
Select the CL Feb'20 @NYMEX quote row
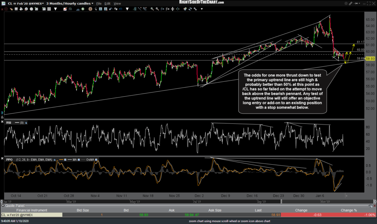point(31,215)
